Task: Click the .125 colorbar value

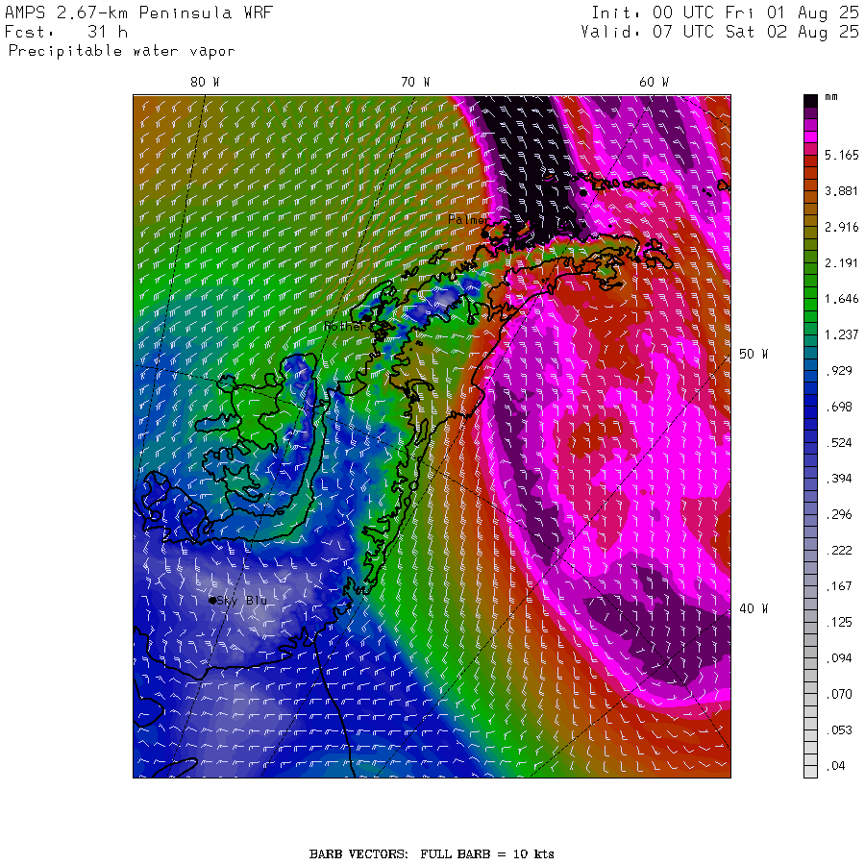Action: [x=838, y=622]
